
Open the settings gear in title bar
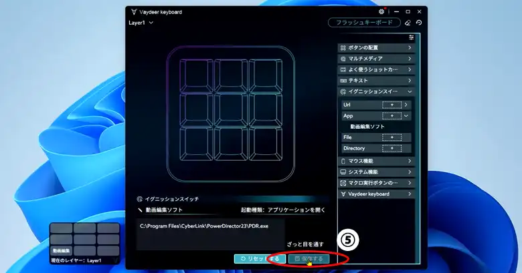(x=381, y=11)
